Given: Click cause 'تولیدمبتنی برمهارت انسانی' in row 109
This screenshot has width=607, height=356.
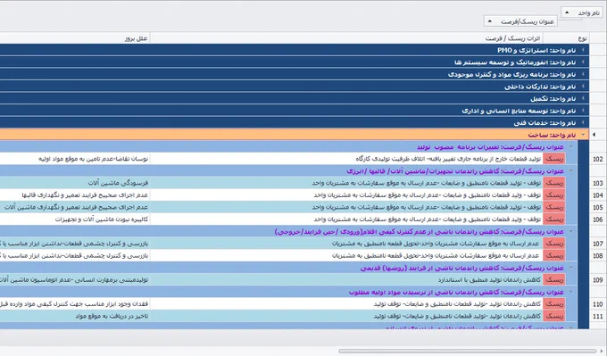Looking at the screenshot, I should click(74, 279).
